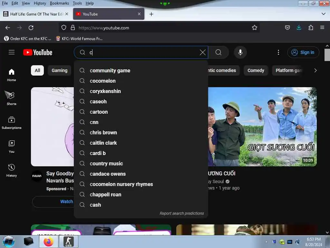This screenshot has height=248, width=330.
Task: Open the tracking protection shield icon
Action: point(64,28)
